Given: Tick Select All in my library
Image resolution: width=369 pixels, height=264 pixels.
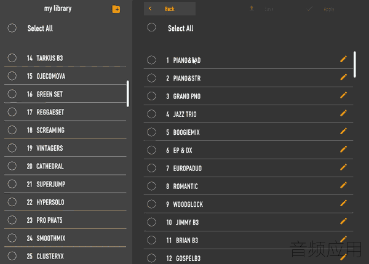Looking at the screenshot, I should tap(12, 28).
